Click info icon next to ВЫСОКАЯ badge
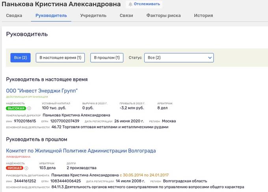268x192 pixels. (x=29, y=108)
